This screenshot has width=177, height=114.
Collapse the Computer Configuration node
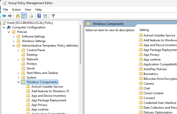[x=4, y=27]
